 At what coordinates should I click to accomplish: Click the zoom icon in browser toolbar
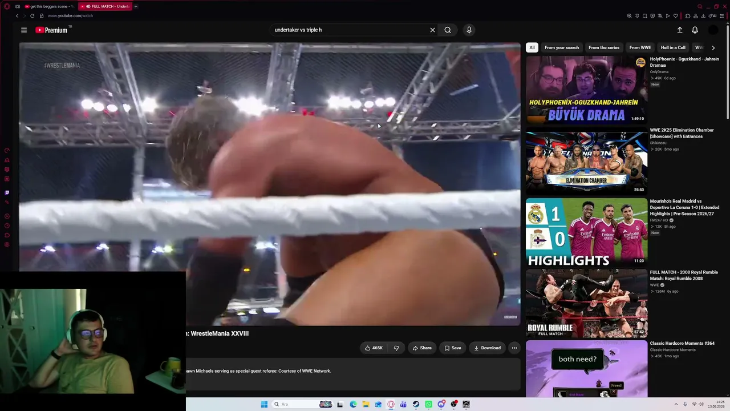pyautogui.click(x=629, y=16)
